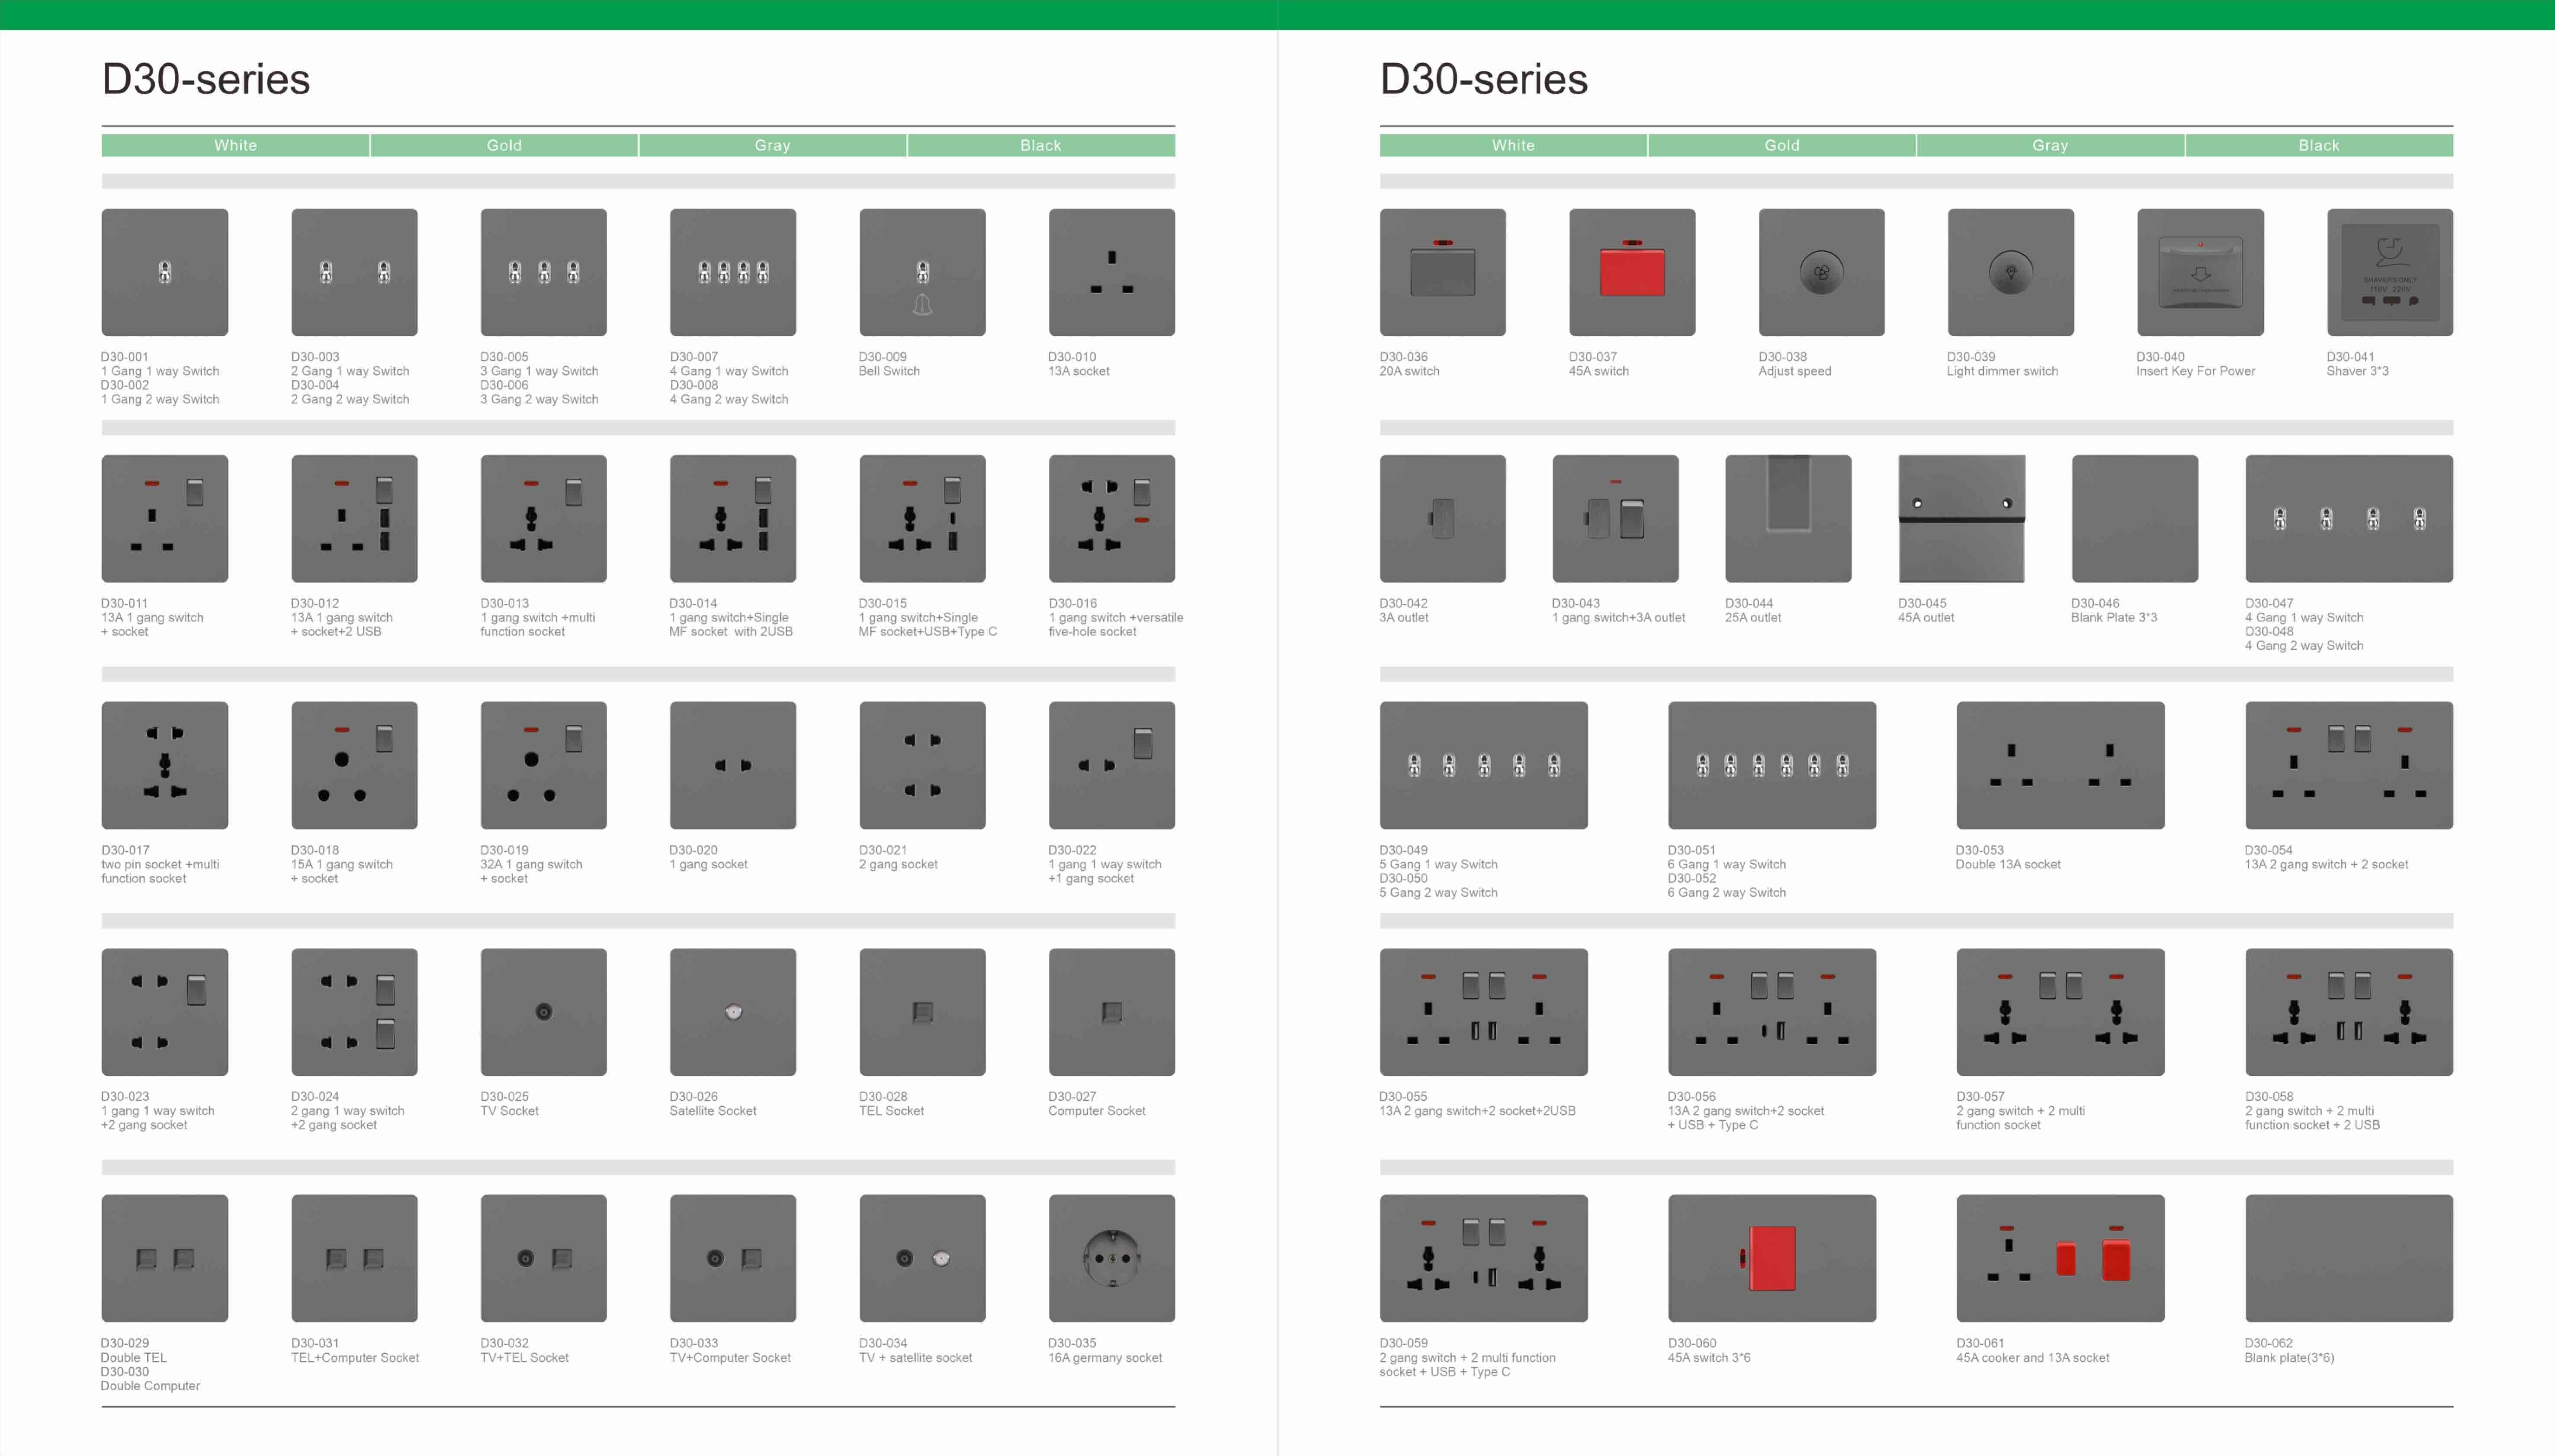Screen dimensions: 2555x1456
Task: Open the D30-028 TEL Socket image
Action: point(922,1012)
